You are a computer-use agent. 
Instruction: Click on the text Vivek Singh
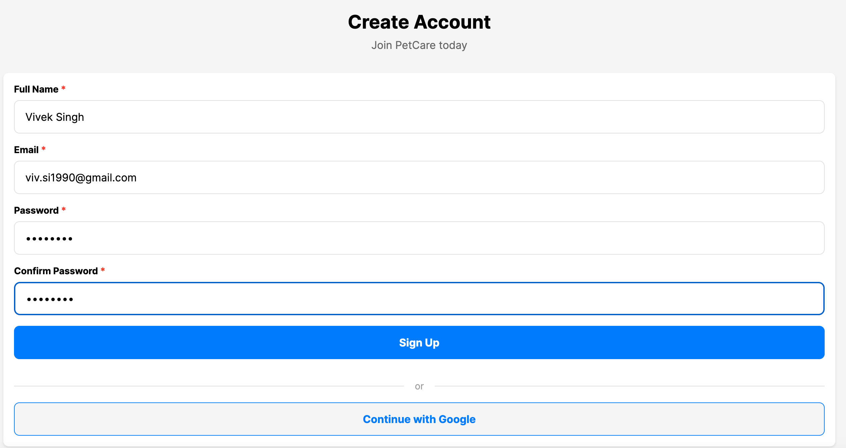(x=55, y=117)
